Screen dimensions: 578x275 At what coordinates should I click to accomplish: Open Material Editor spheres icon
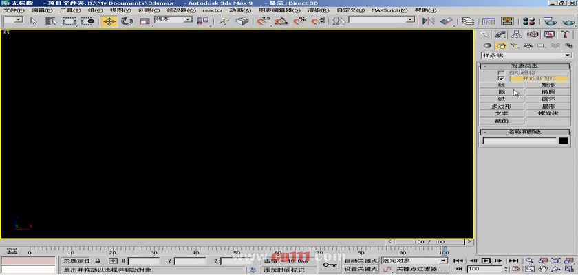[x=528, y=21]
